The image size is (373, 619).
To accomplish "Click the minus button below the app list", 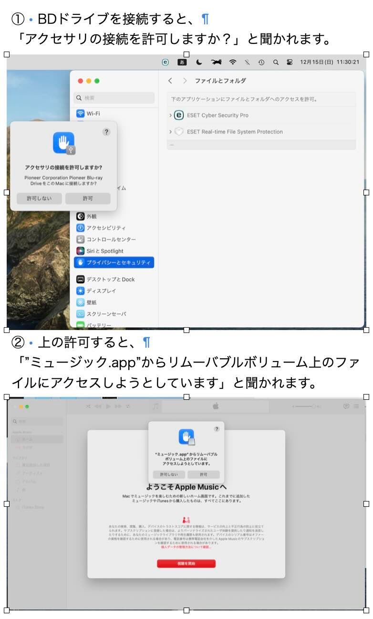I will point(172,145).
